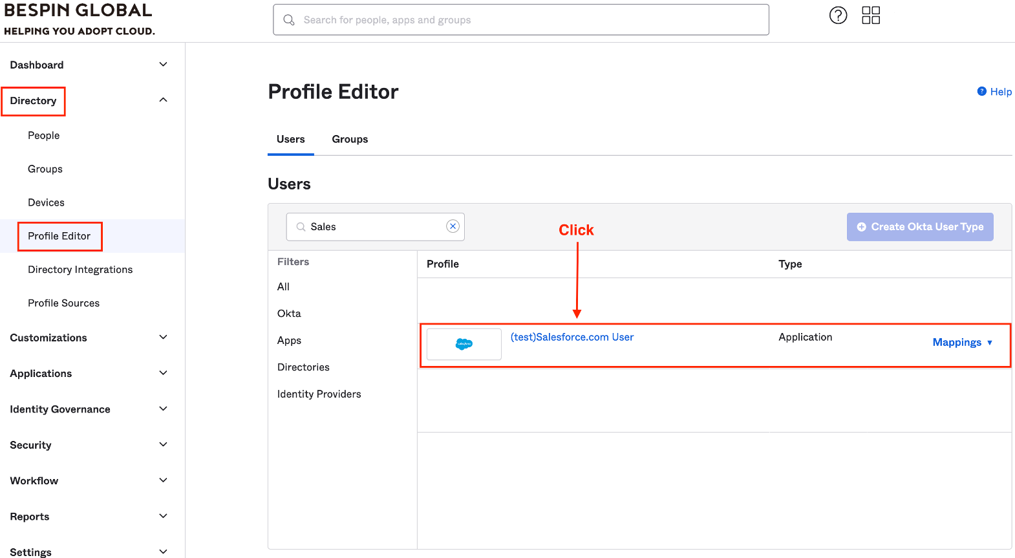The image size is (1015, 558).
Task: Expand the Security sidebar section
Action: click(163, 445)
